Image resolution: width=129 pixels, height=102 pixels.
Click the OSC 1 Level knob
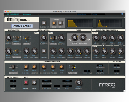pyautogui.click(x=34, y=51)
